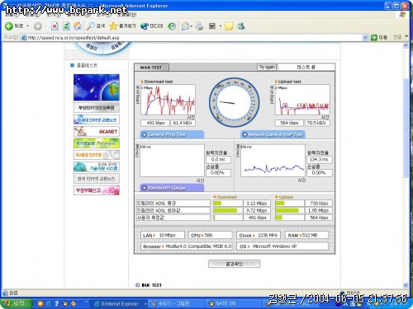Open the 3 Internet Explorer taskbar group

[x=120, y=303]
